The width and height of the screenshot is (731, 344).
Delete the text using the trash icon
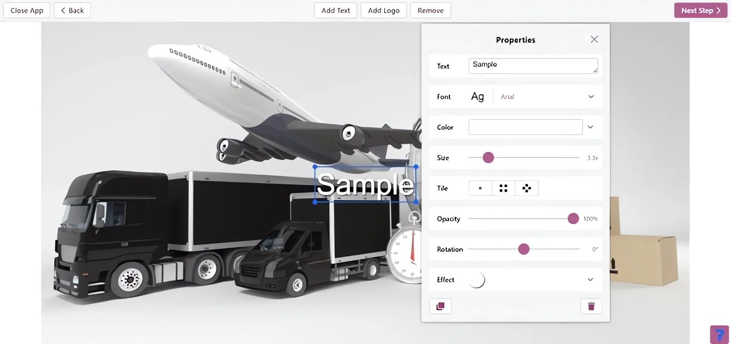coord(591,306)
